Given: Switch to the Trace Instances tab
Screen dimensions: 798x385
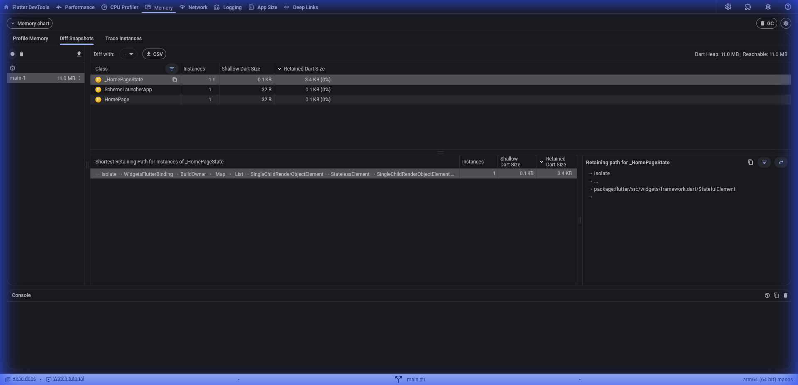Looking at the screenshot, I should (123, 39).
